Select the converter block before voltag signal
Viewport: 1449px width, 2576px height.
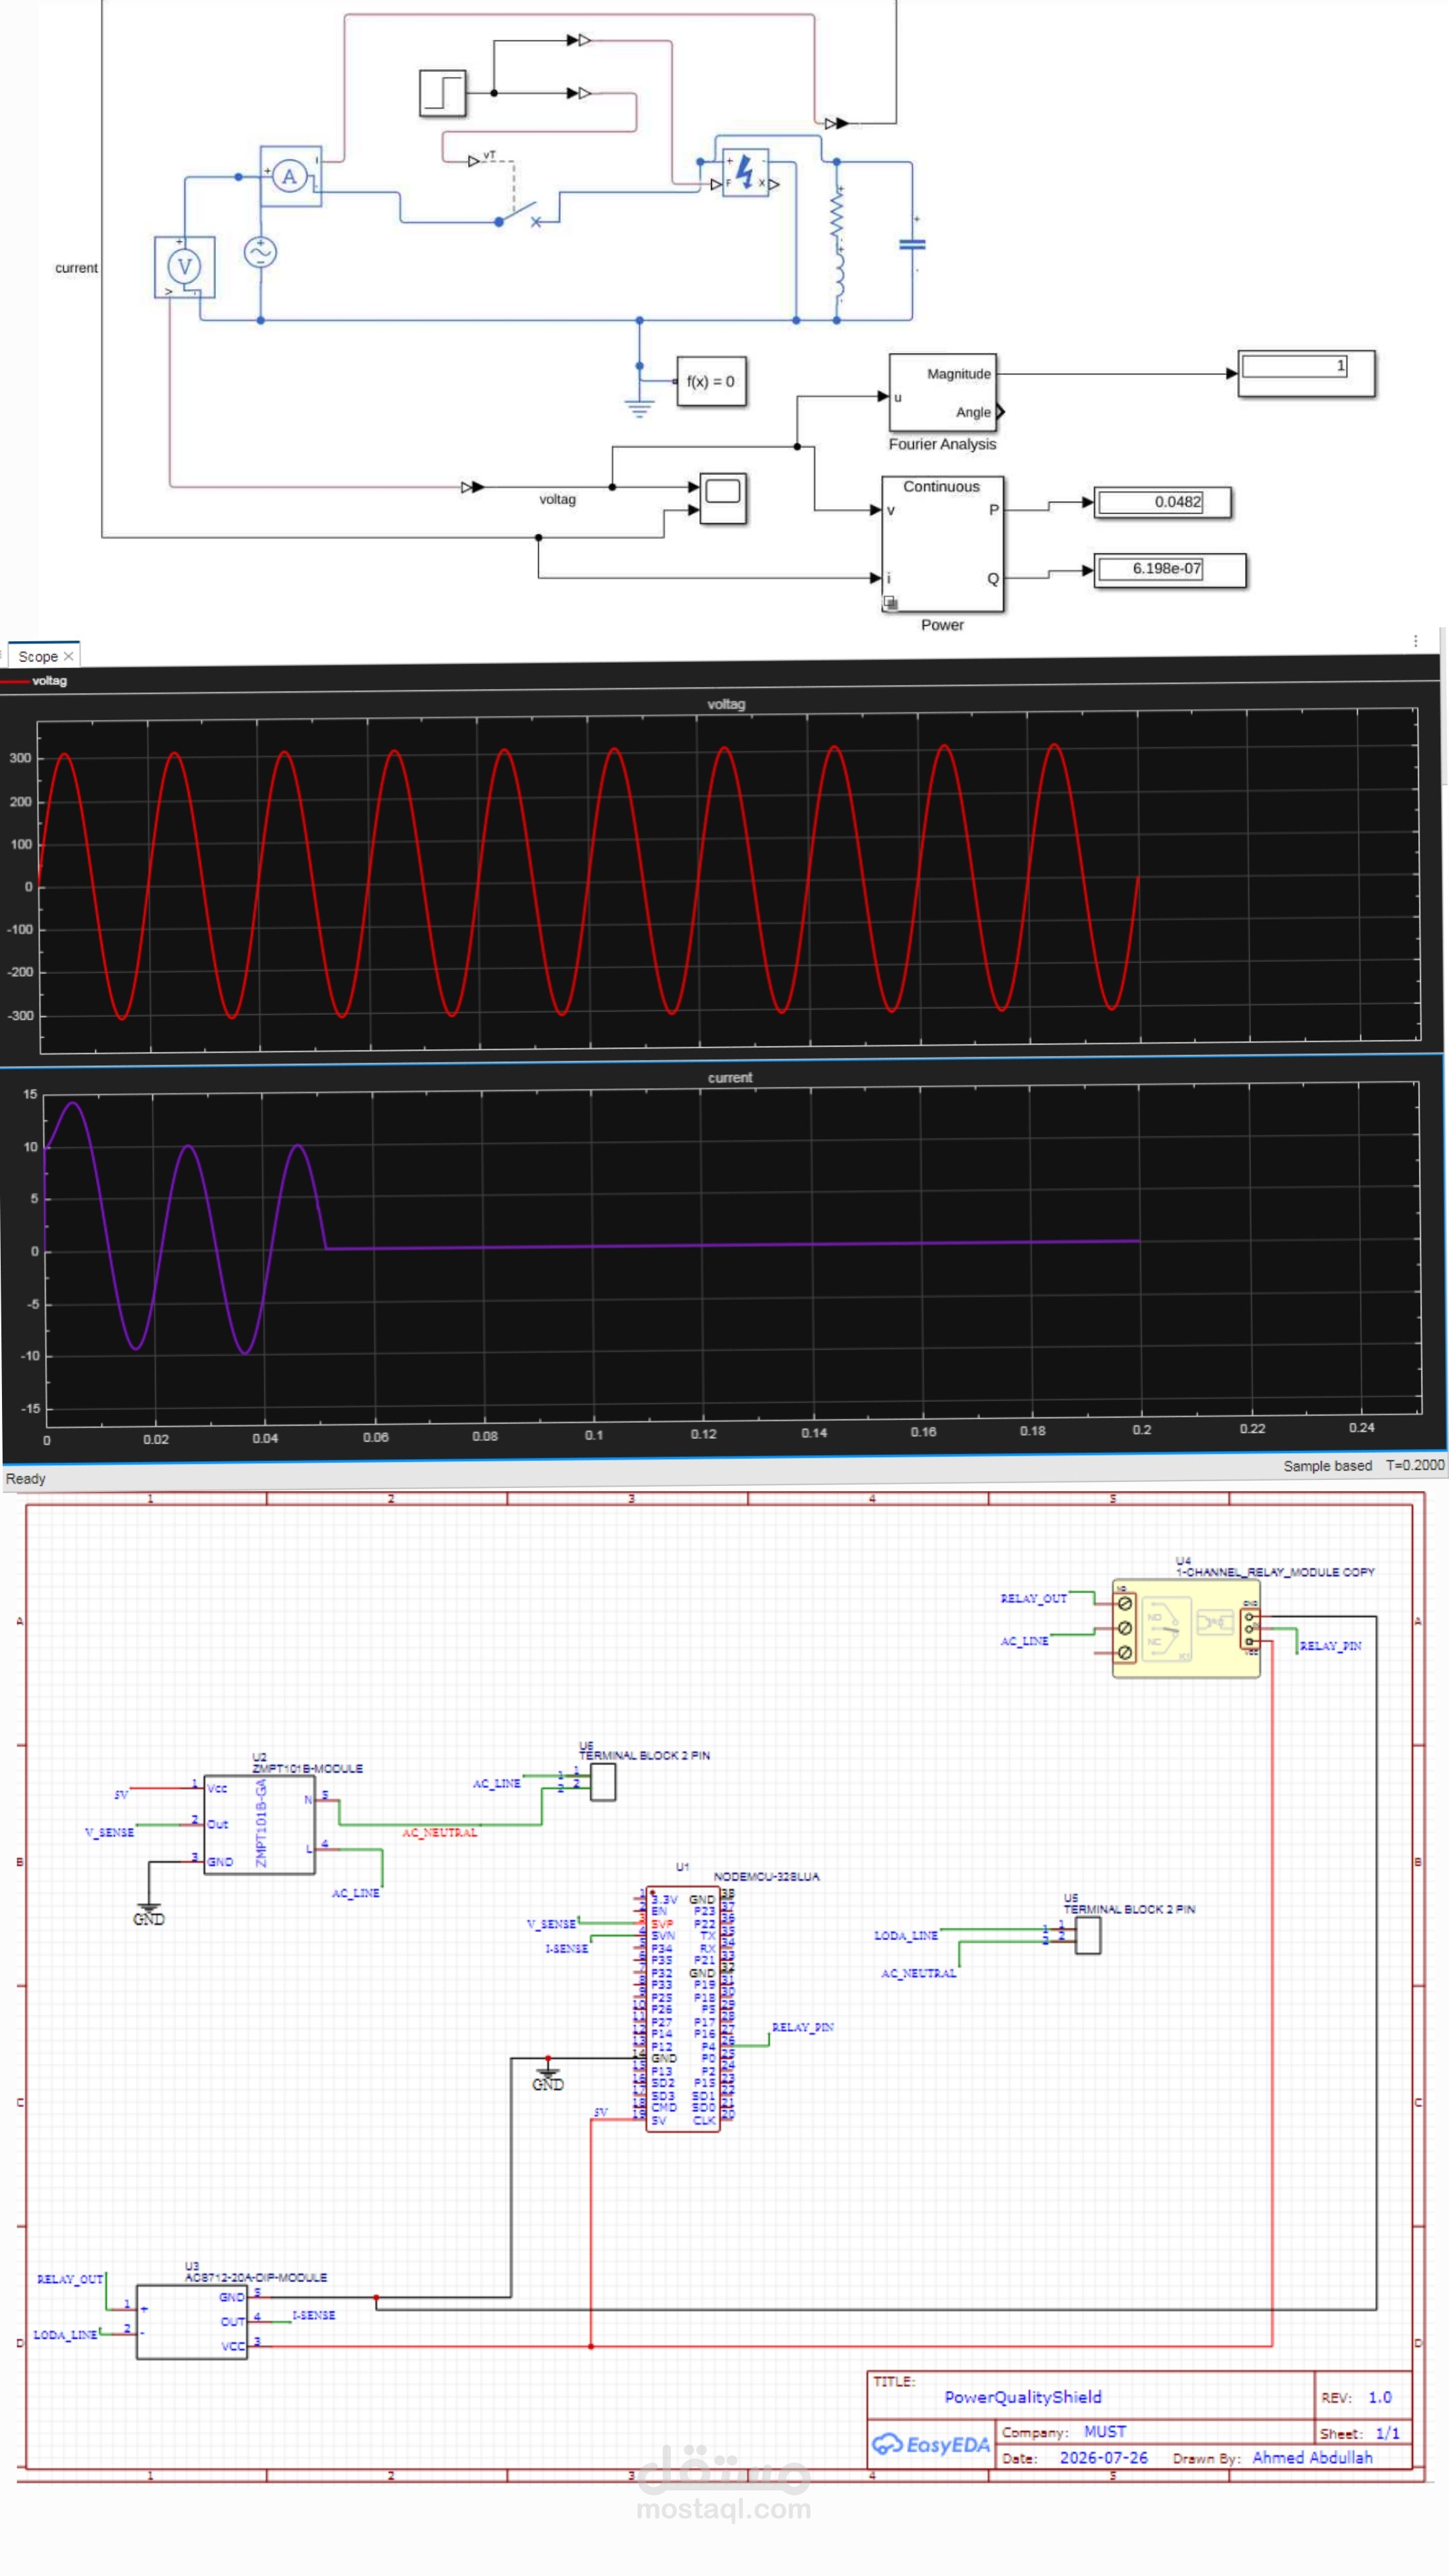click(x=472, y=487)
